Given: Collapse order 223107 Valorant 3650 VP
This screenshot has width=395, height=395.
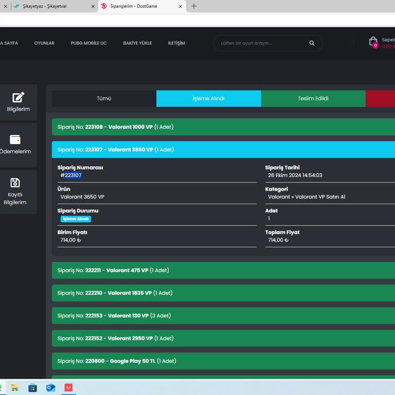Looking at the screenshot, I should pyautogui.click(x=223, y=150).
